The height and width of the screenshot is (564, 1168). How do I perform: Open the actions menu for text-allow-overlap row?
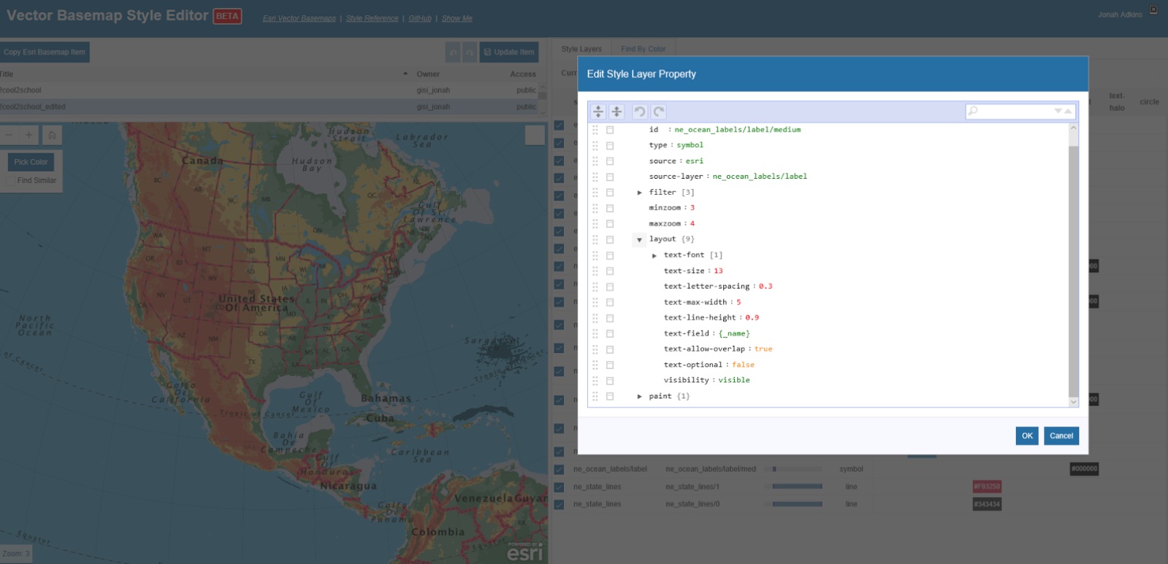point(610,349)
